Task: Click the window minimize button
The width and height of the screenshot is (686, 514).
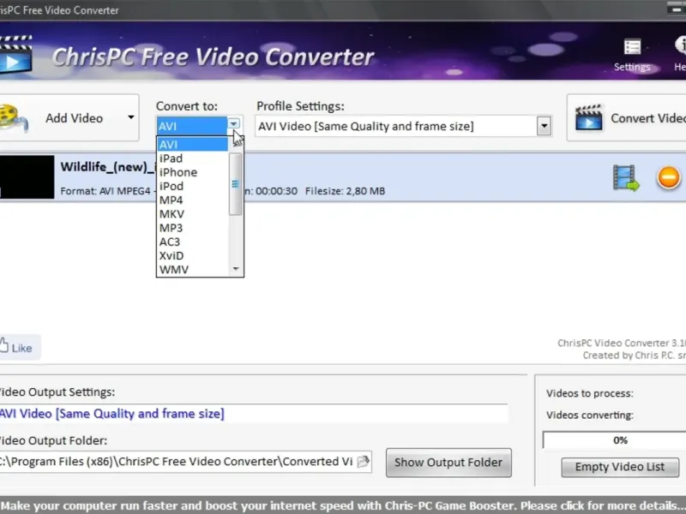Action: (x=677, y=9)
